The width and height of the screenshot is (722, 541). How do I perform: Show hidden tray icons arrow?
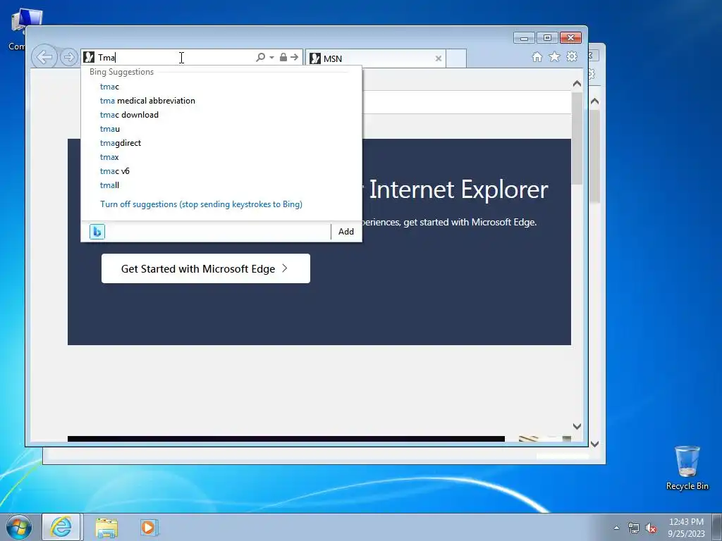(616, 528)
